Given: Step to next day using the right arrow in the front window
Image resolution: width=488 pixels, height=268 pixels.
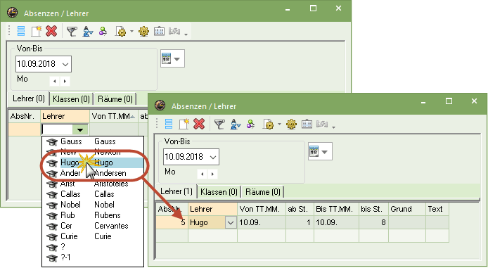Looking at the screenshot, I should (212, 174).
